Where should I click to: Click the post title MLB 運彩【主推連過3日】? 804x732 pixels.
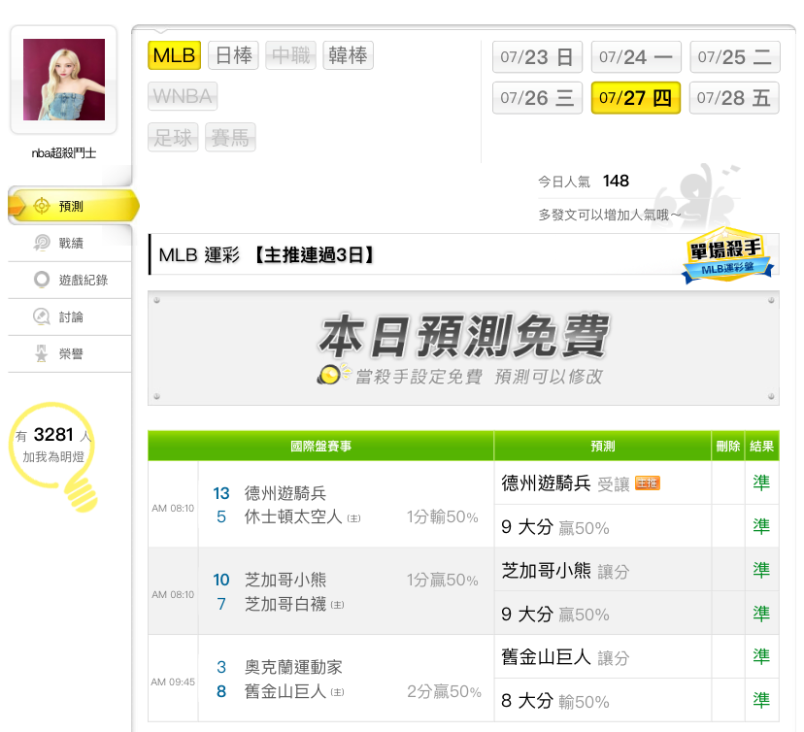[x=267, y=254]
